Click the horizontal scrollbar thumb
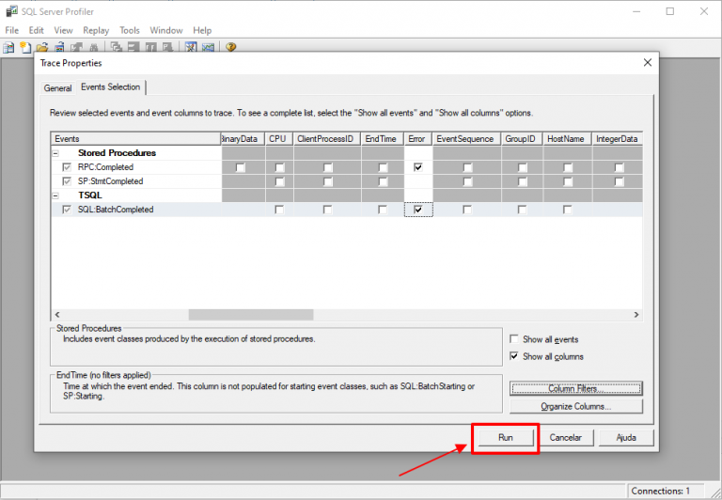Viewport: 722px width, 500px height. point(251,315)
